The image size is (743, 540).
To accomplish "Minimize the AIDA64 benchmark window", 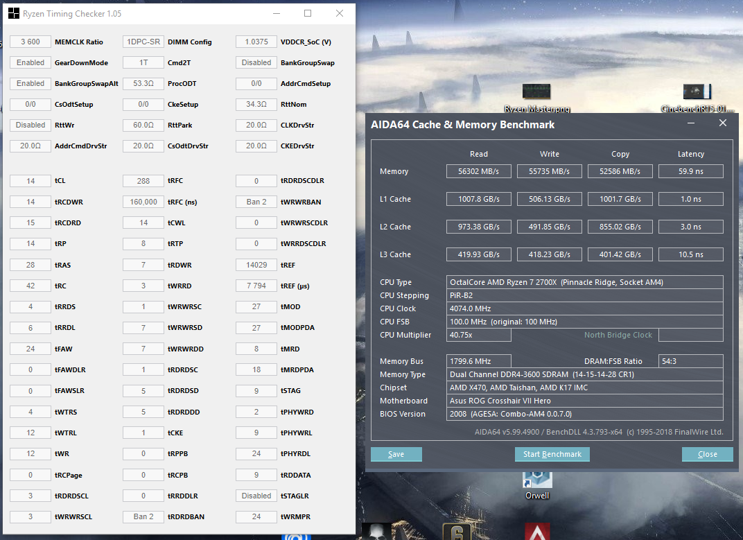I will coord(691,123).
